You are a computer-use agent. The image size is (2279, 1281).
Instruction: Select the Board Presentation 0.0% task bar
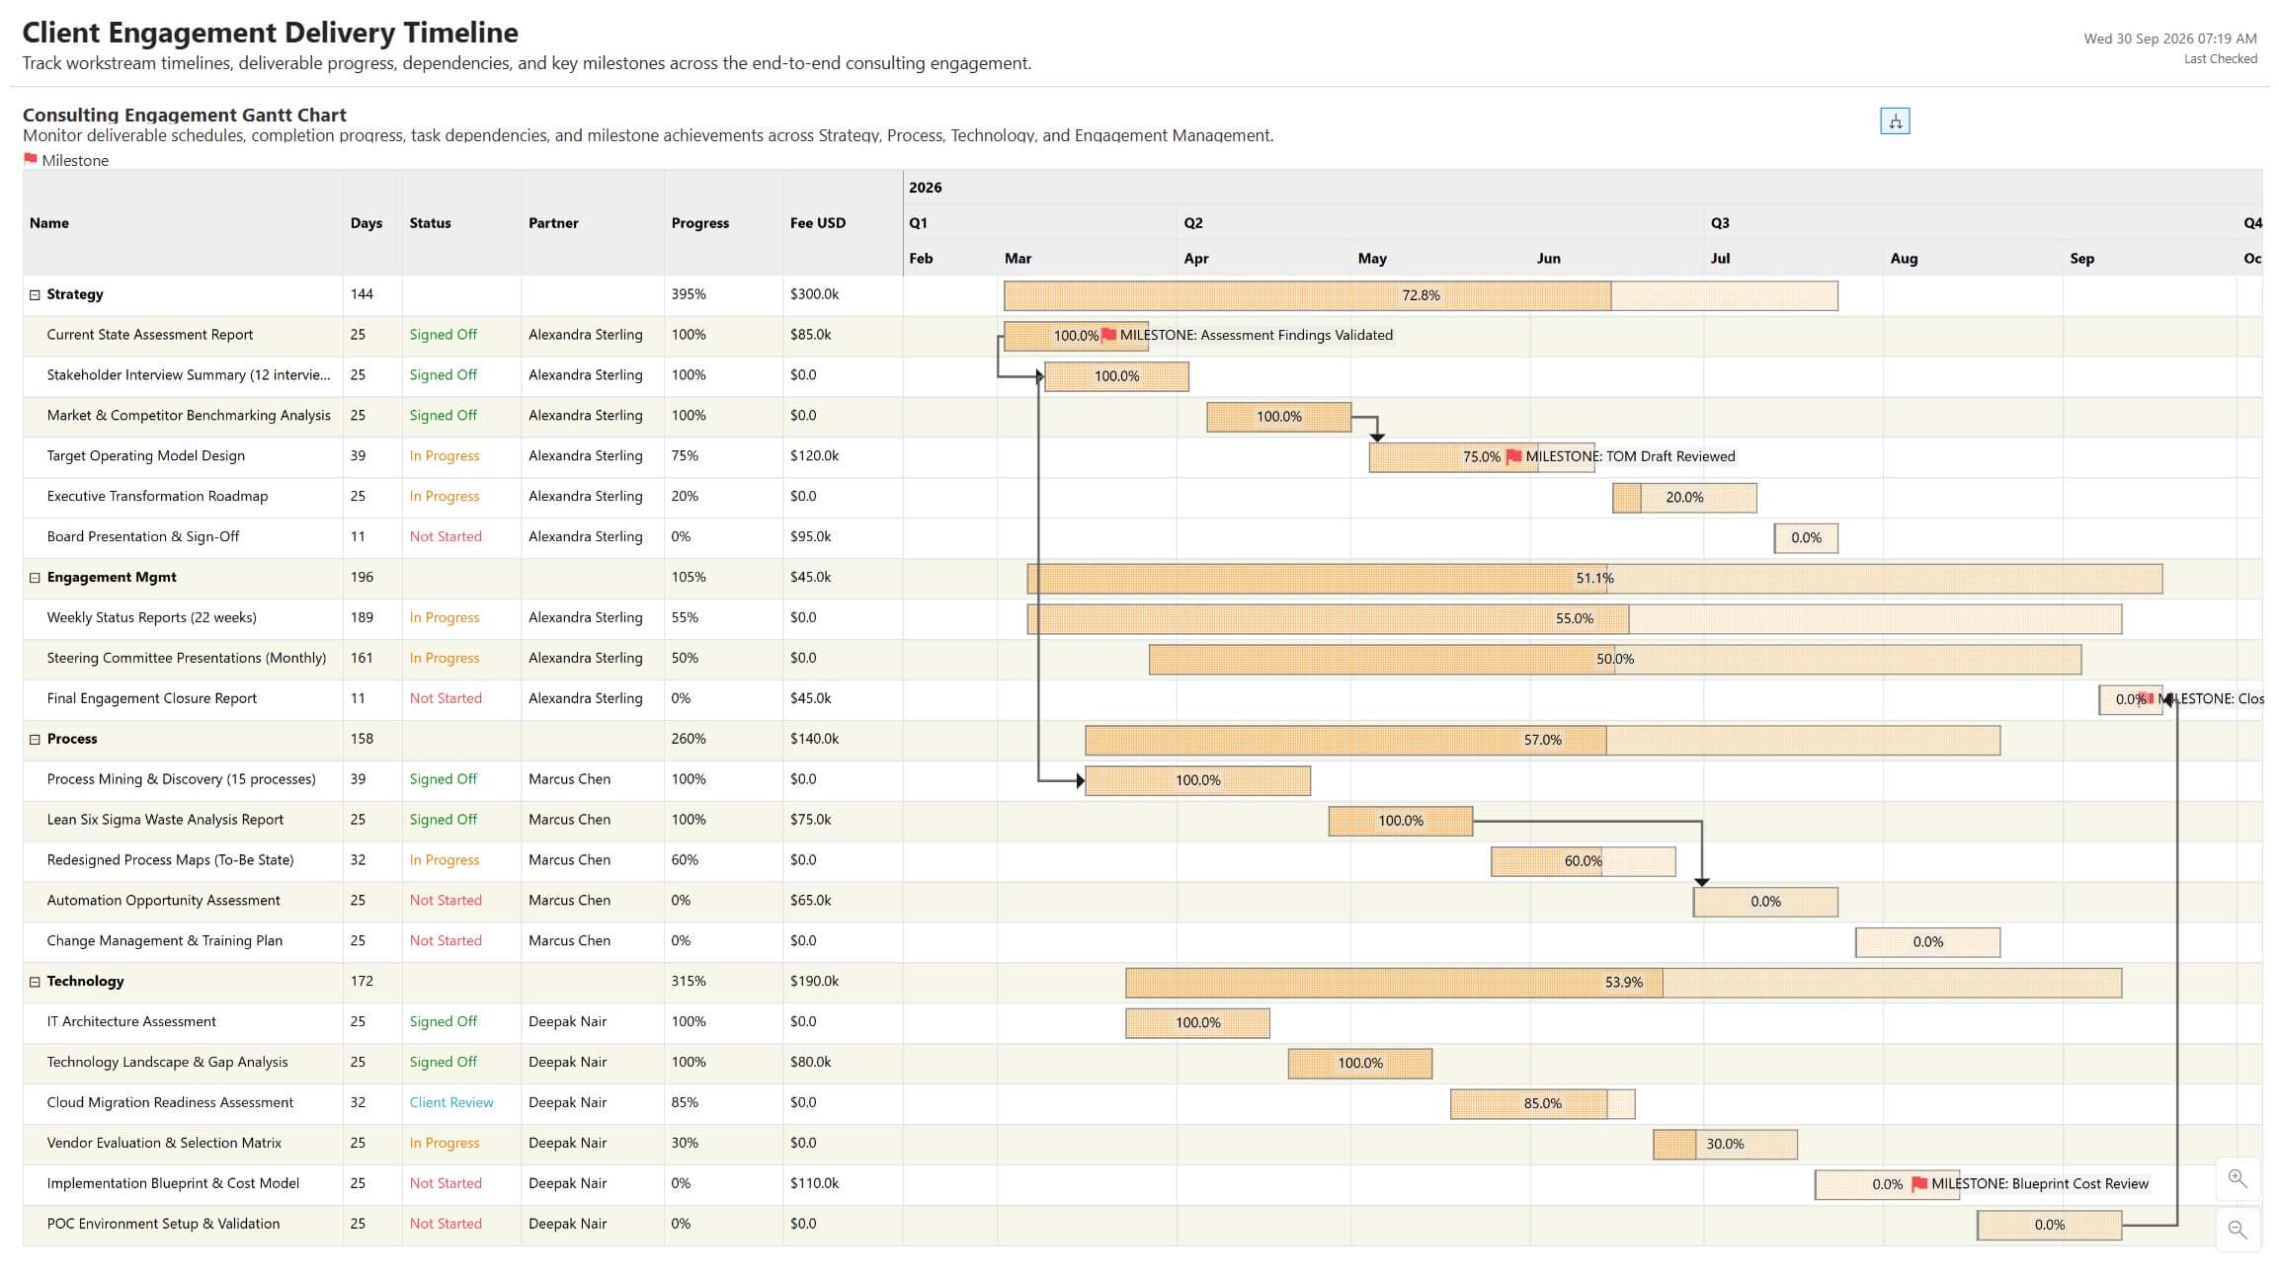(x=1806, y=537)
